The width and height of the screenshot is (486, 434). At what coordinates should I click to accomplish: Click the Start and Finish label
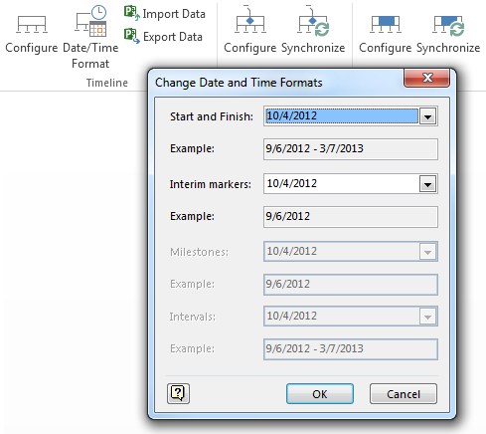(212, 116)
